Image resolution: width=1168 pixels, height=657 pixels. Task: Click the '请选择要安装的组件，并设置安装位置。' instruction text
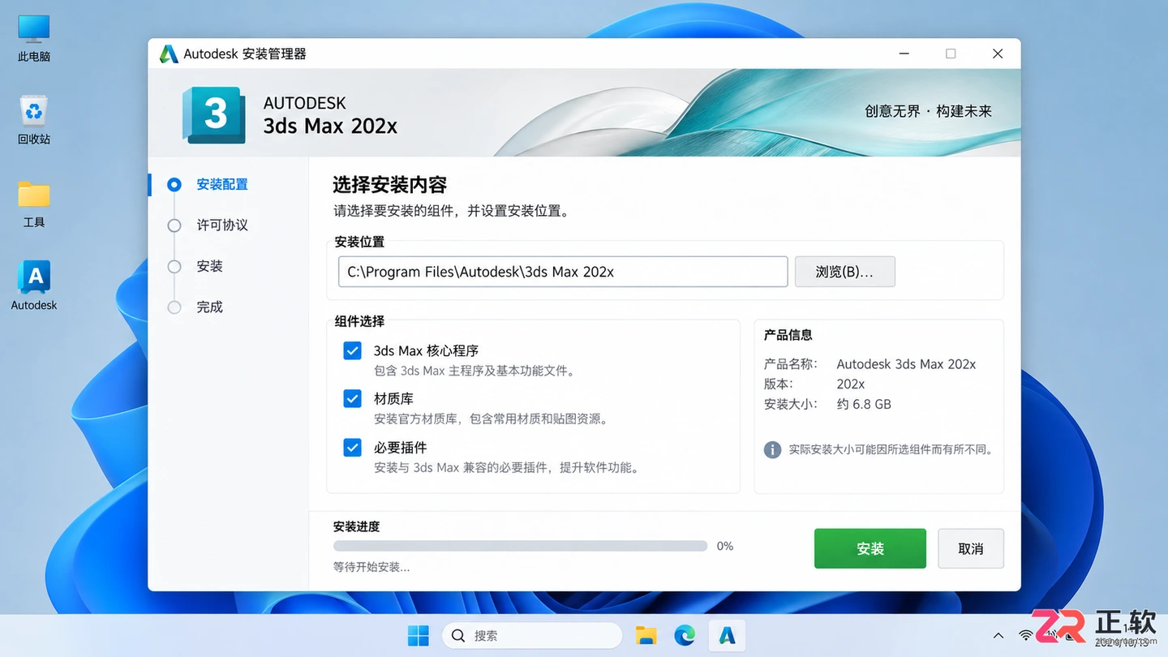point(452,211)
